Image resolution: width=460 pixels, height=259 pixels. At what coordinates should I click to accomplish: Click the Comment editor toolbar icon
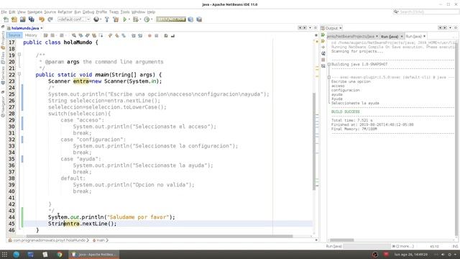[166, 35]
